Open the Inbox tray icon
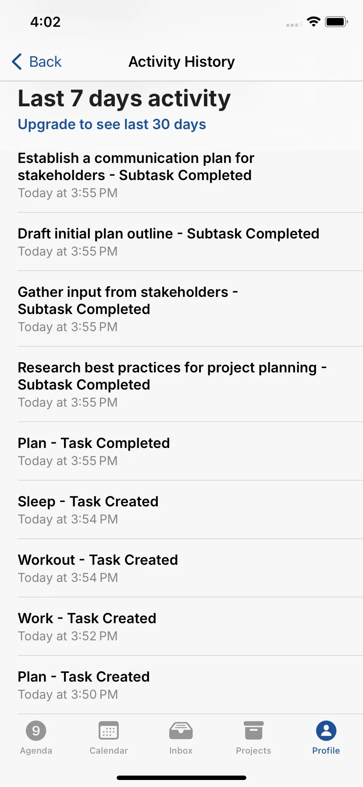363x787 pixels. (x=181, y=731)
